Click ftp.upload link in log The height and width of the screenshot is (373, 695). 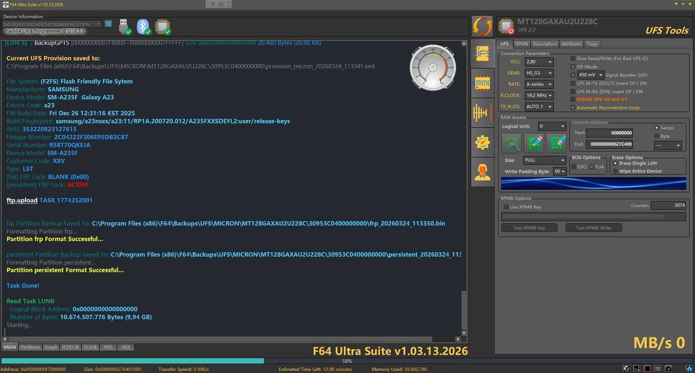pos(22,200)
